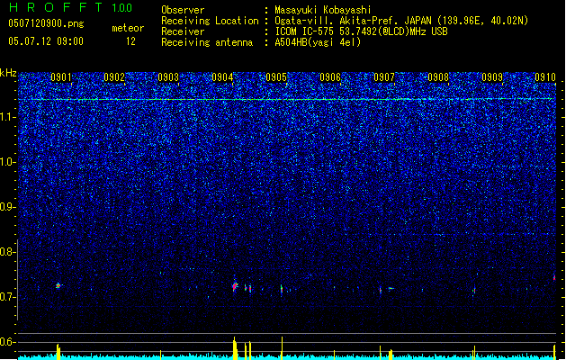Click the Receiving antenna label
This screenshot has width=566, height=360.
(x=207, y=42)
